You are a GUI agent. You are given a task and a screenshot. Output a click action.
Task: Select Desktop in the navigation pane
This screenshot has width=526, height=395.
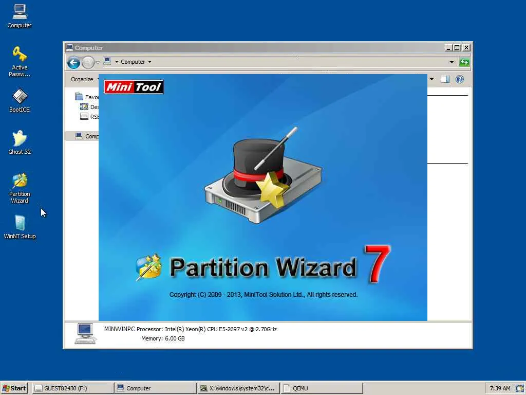pyautogui.click(x=89, y=107)
